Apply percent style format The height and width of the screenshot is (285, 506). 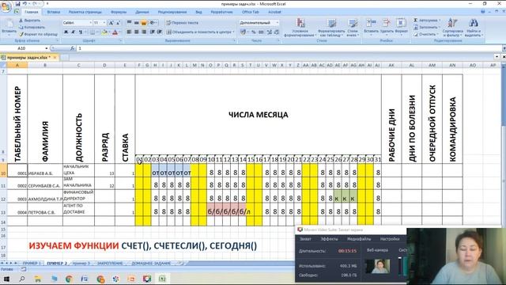click(x=254, y=32)
